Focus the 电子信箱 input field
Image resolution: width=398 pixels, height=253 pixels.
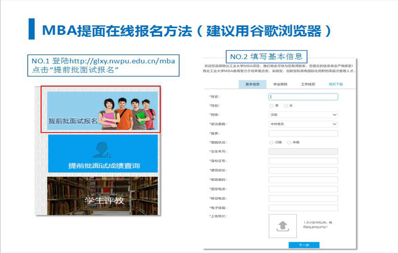click(x=303, y=208)
